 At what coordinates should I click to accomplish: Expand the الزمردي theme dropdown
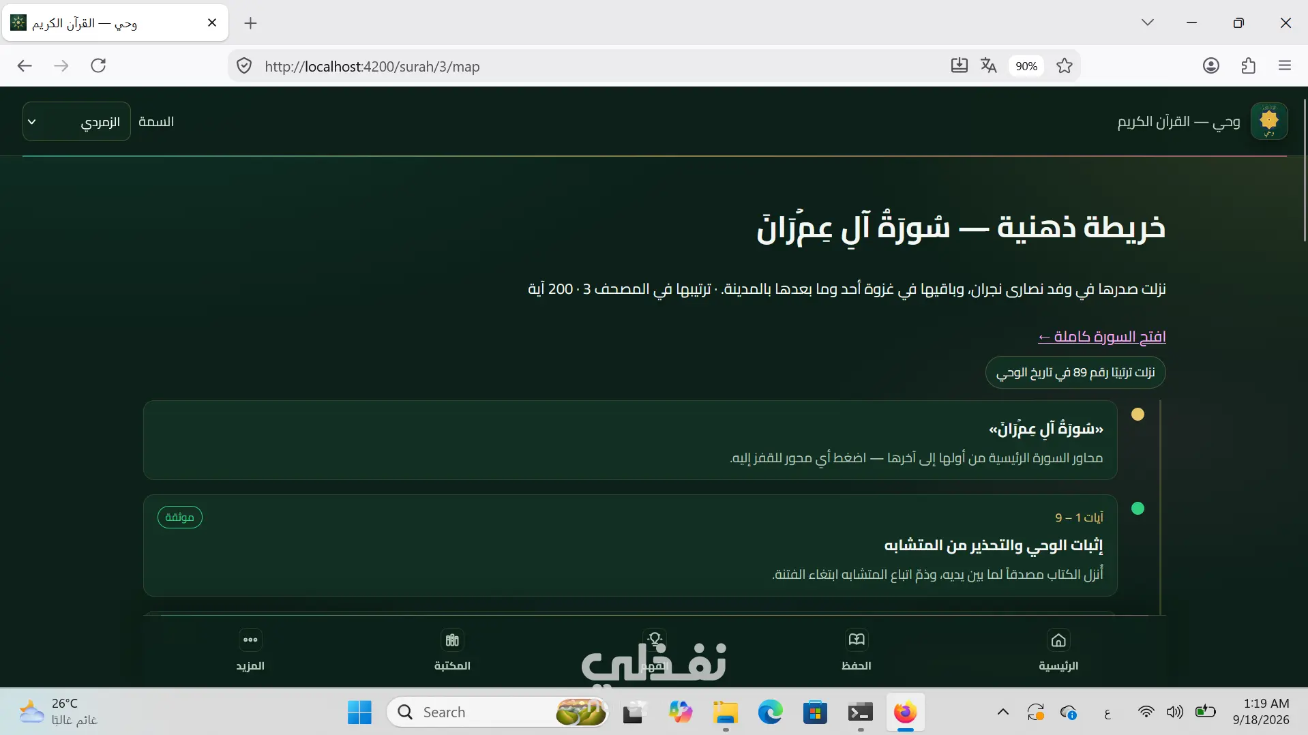click(76, 121)
